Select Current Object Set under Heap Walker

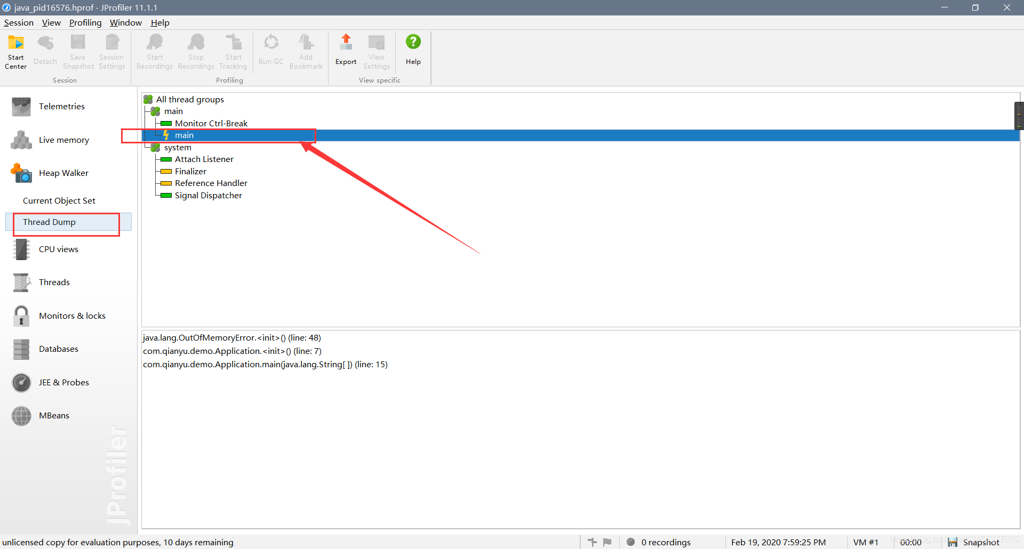tap(59, 201)
